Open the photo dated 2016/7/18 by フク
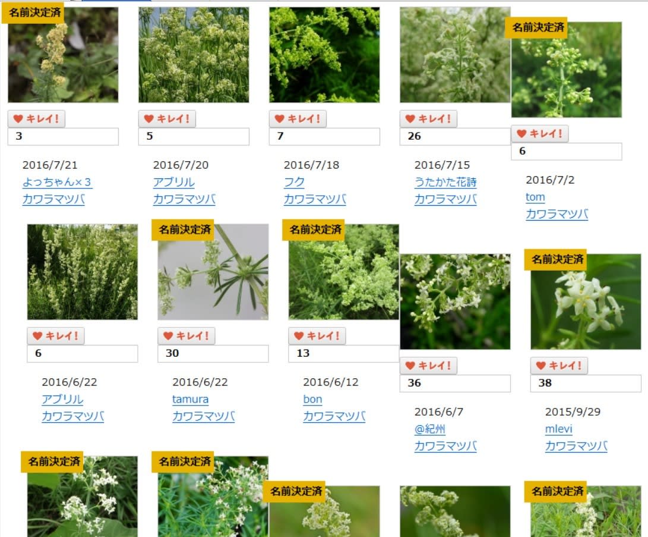648x537 pixels. 324,55
